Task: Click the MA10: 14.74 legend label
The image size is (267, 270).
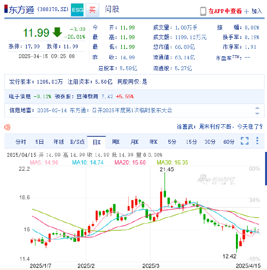Action: 88,163
